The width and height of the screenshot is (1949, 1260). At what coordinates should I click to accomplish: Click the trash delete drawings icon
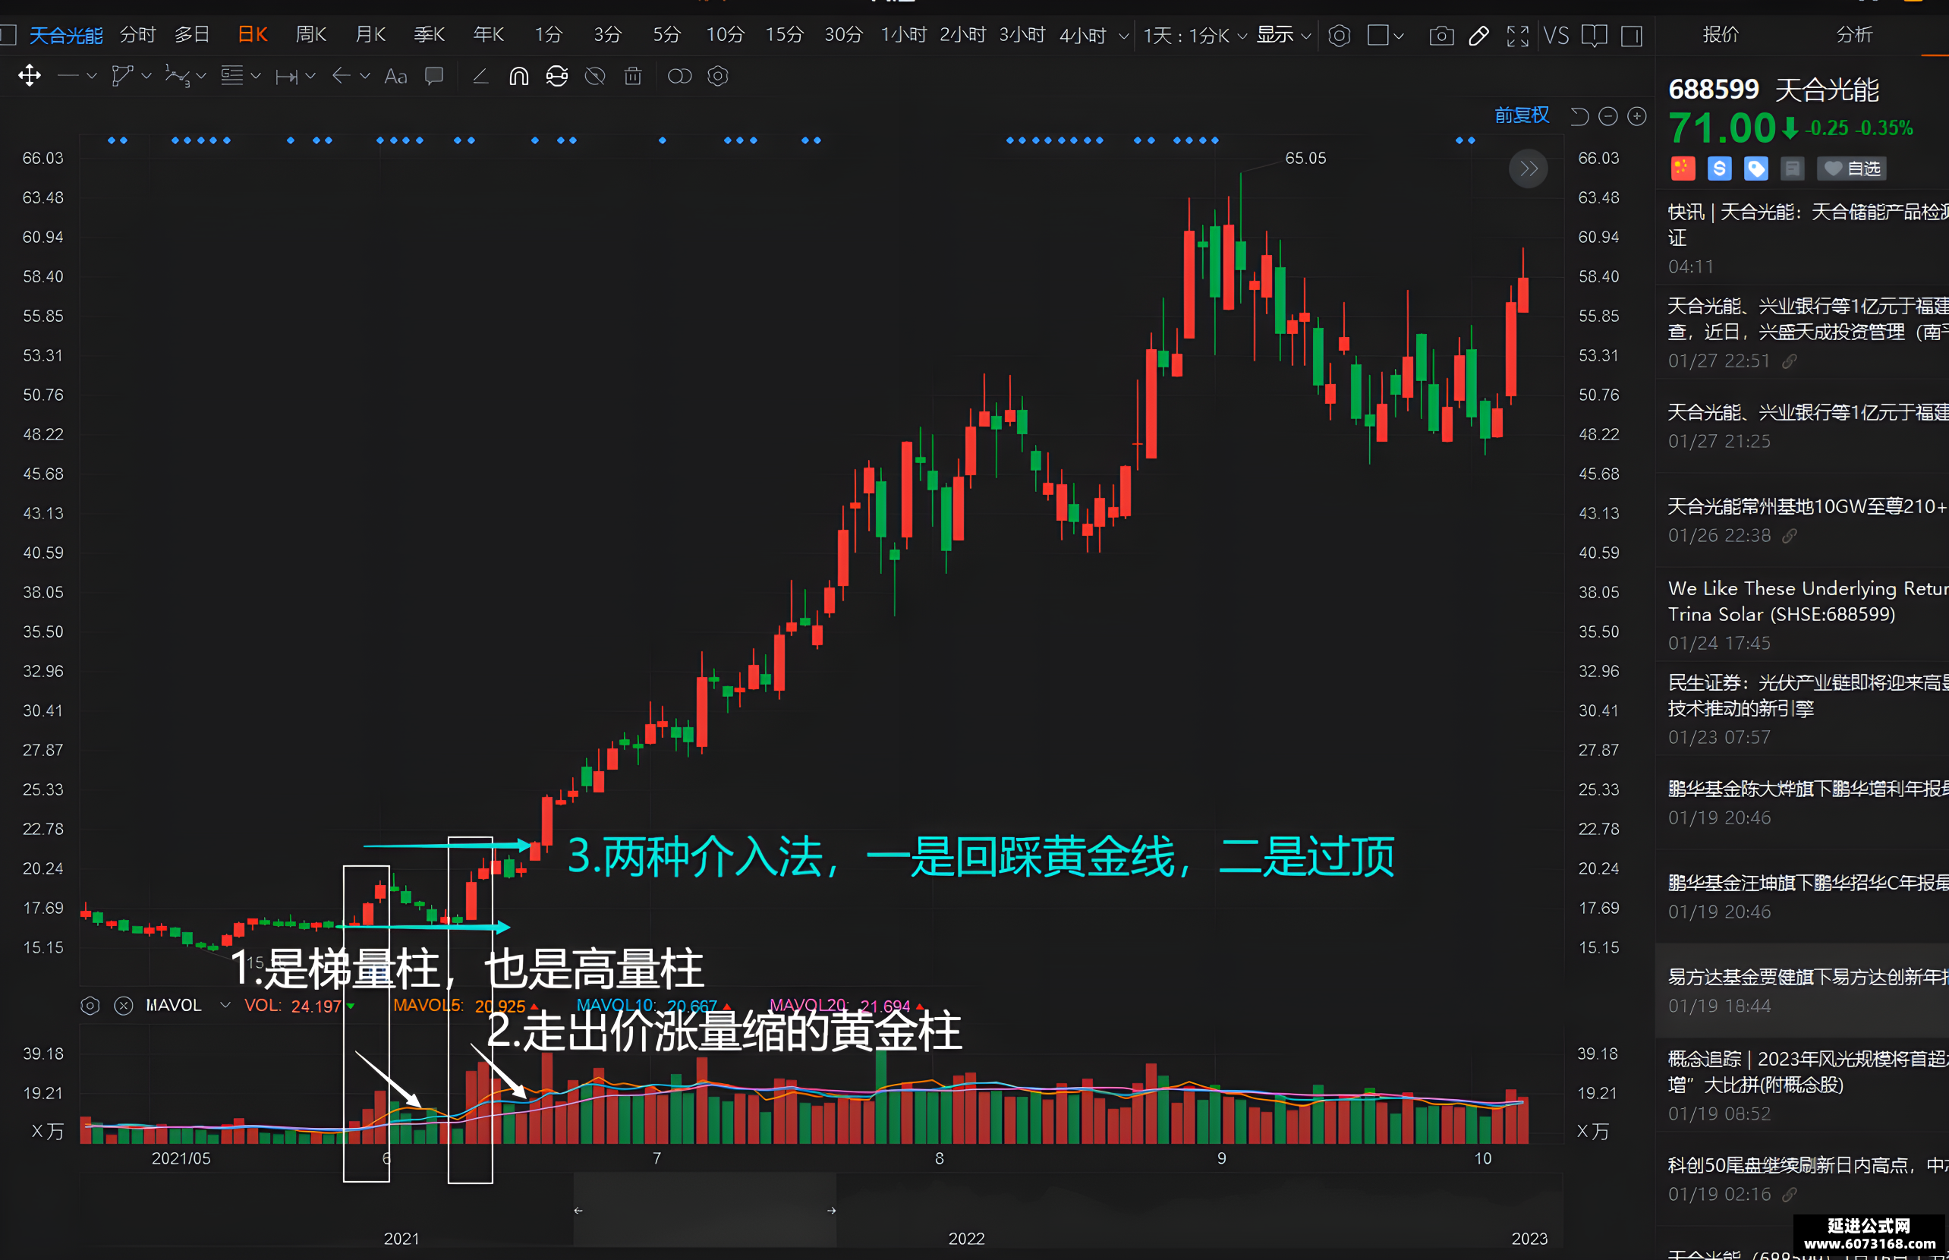click(632, 76)
